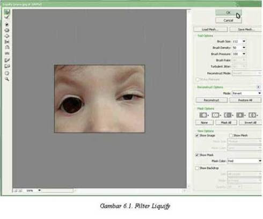Screen dimensions: 263x219
Task: Select the Thaw Mask tool
Action: pos(7,66)
